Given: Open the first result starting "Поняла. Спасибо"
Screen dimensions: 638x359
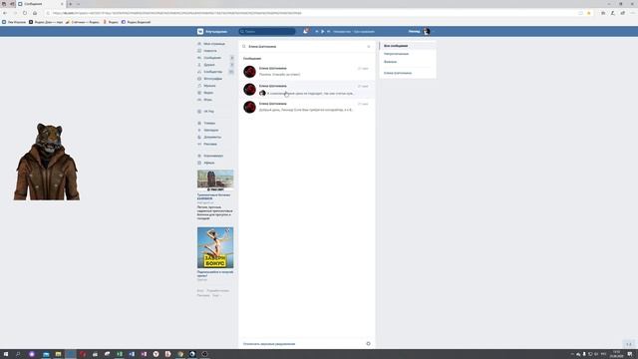Looking at the screenshot, I should pyautogui.click(x=307, y=71).
